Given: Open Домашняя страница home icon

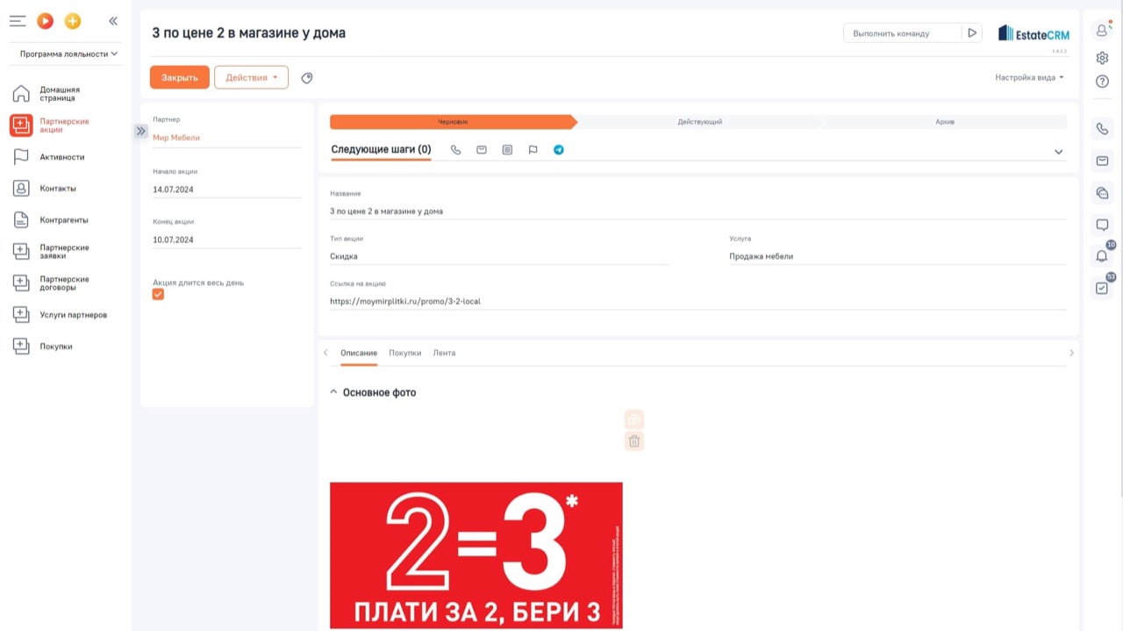Looking at the screenshot, I should [x=21, y=94].
